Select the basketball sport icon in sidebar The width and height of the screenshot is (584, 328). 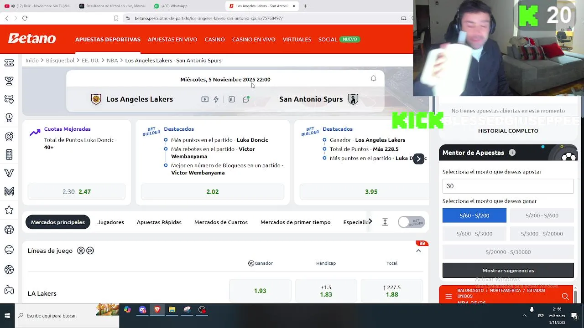point(9,270)
